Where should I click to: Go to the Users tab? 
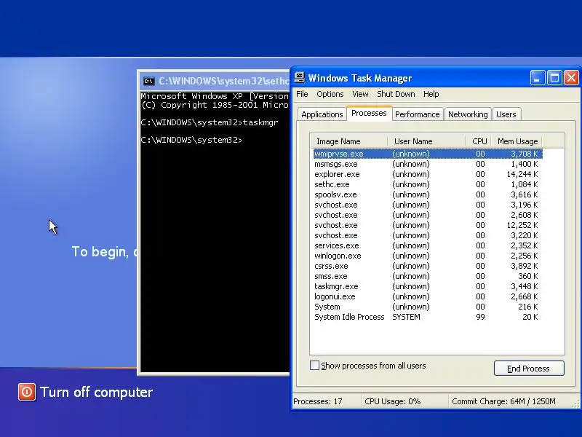coord(506,114)
